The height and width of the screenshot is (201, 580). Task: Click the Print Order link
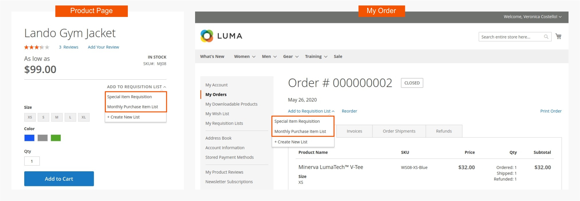551,111
